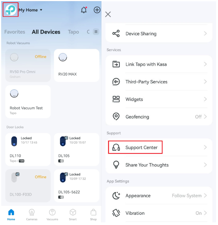This screenshot has height=225, width=218.
Task: Open the Vibration On setting
Action: pos(159,213)
